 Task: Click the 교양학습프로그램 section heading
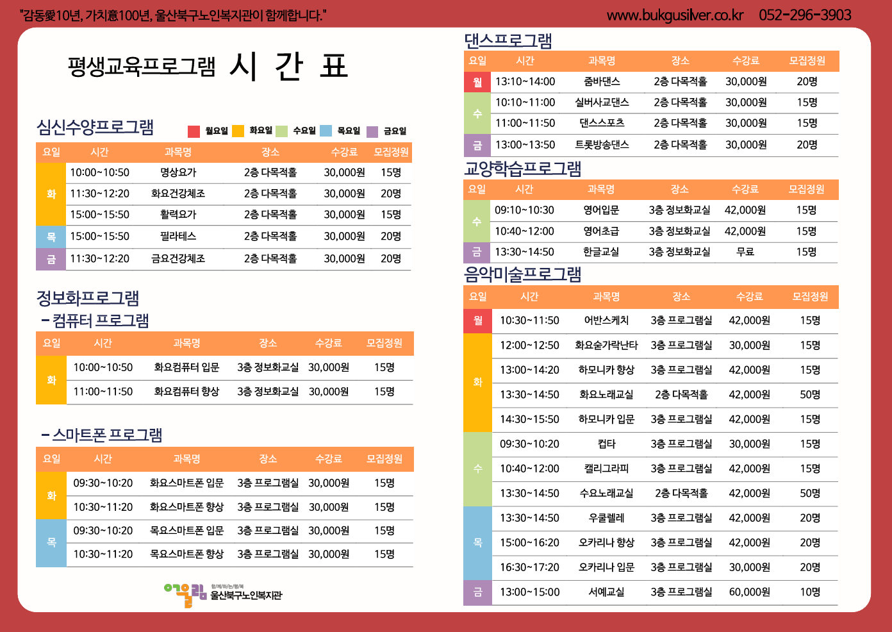pyautogui.click(x=523, y=169)
